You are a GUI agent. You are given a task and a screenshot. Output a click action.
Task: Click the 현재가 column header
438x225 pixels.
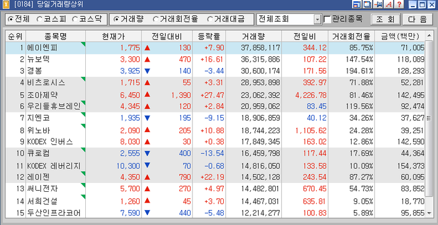114,36
